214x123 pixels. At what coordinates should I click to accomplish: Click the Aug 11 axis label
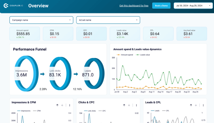coord(152,92)
